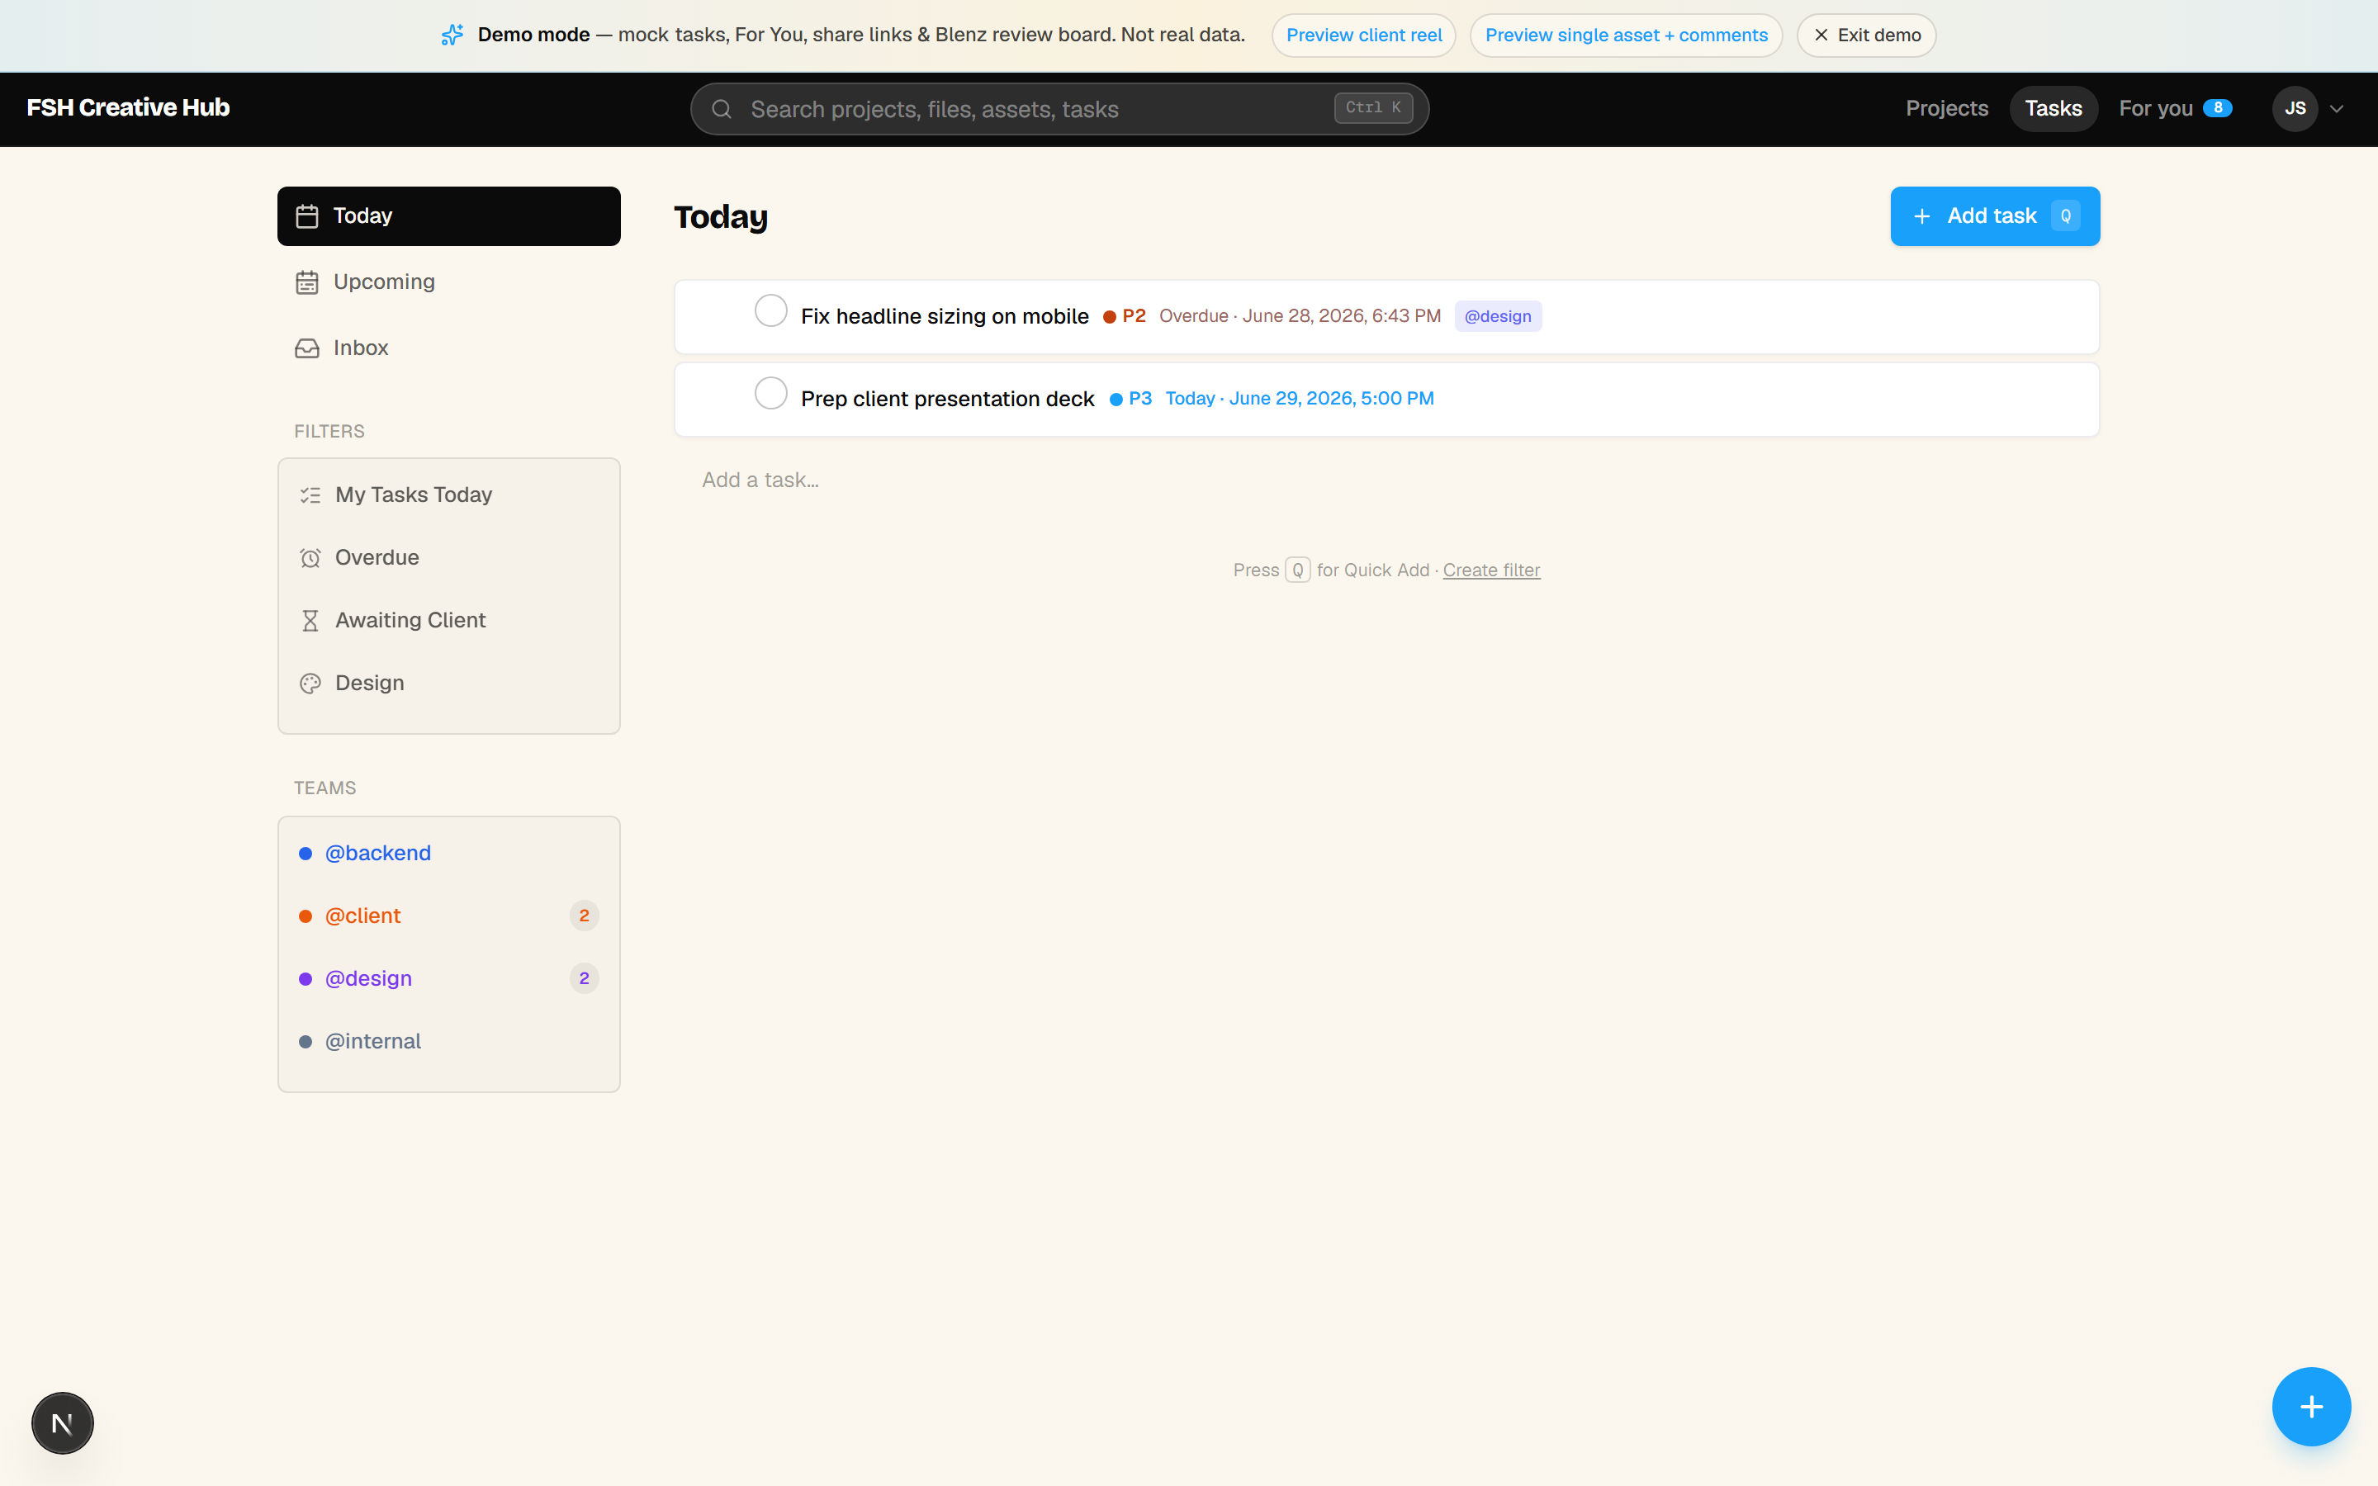This screenshot has width=2378, height=1486.
Task: Click the Add task button
Action: coord(1995,216)
